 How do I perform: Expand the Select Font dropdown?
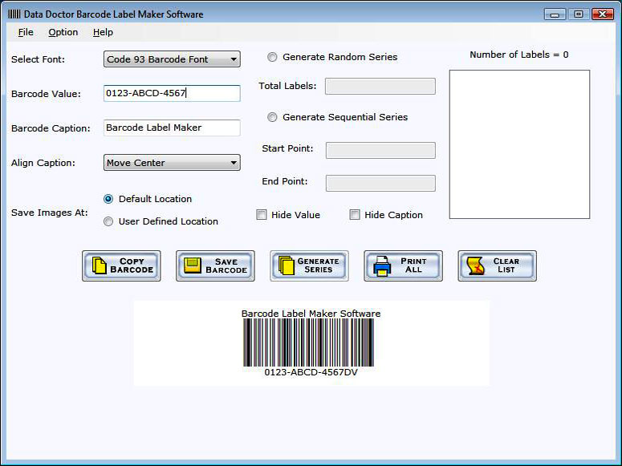click(172, 59)
